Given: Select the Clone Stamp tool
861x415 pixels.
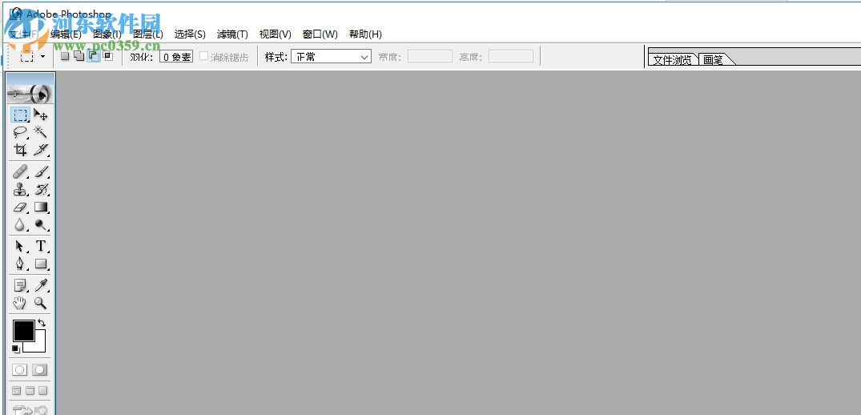Looking at the screenshot, I should pos(20,189).
